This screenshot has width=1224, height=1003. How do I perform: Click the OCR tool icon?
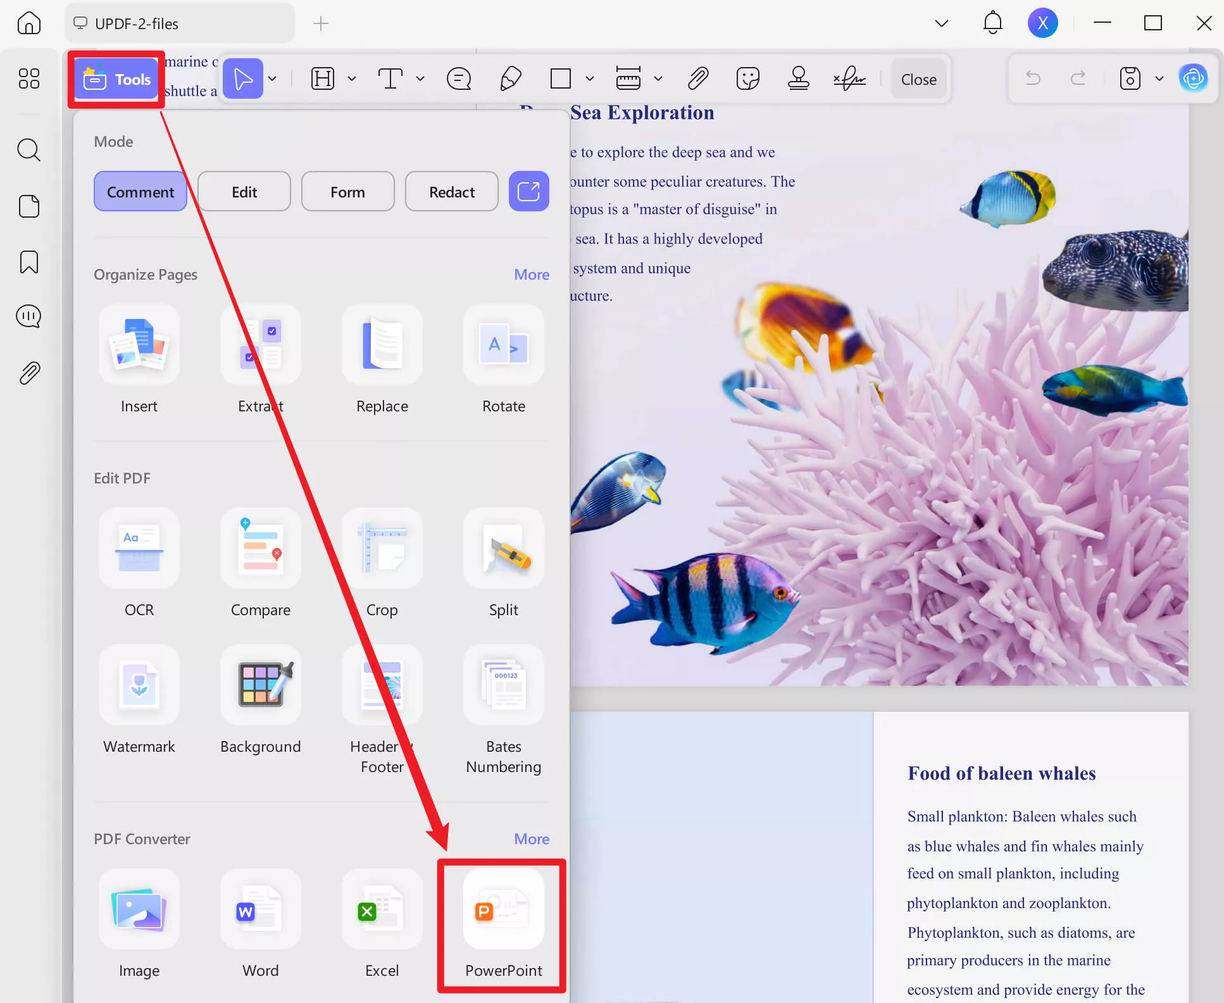[x=139, y=548]
